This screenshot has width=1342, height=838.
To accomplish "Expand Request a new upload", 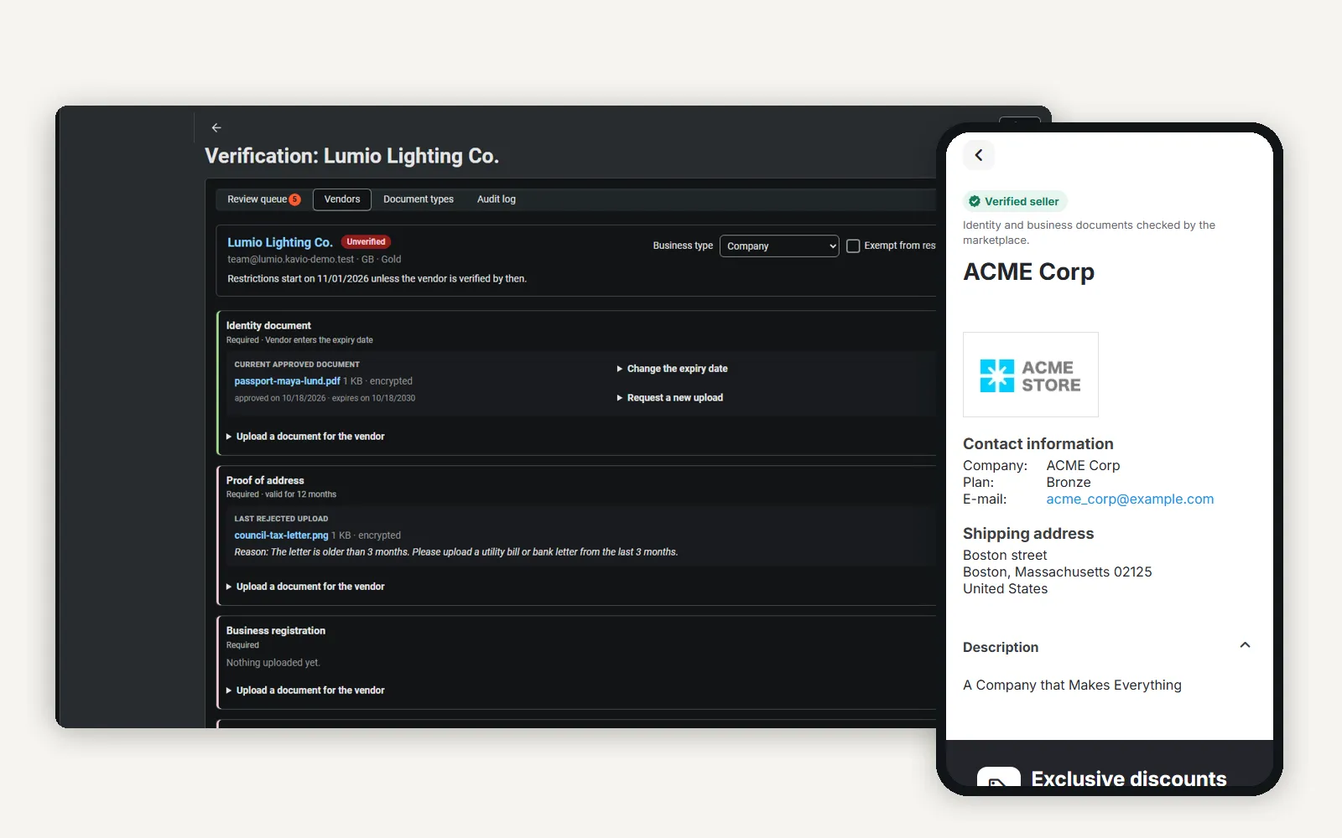I will (x=669, y=398).
